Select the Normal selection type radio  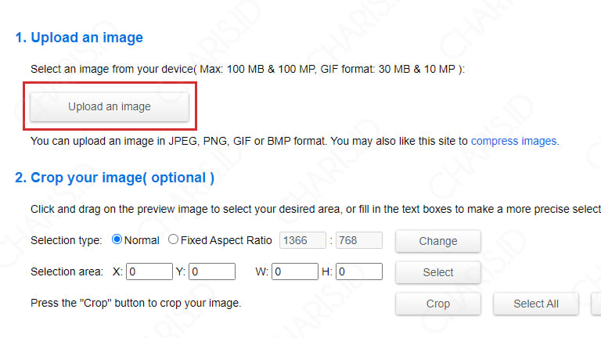(117, 239)
